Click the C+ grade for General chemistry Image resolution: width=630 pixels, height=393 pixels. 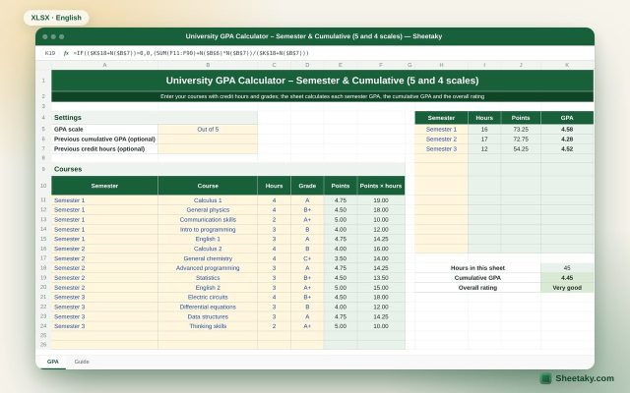307,258
